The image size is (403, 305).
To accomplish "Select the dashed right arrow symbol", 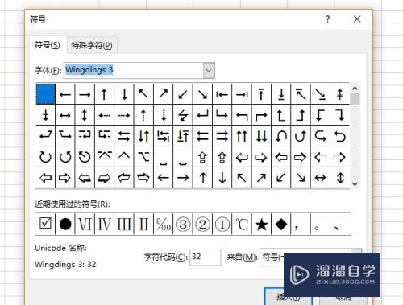I will [x=124, y=115].
